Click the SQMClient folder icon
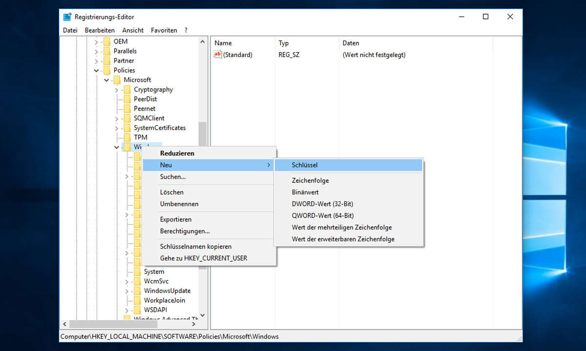Image resolution: width=586 pixels, height=351 pixels. (x=127, y=118)
